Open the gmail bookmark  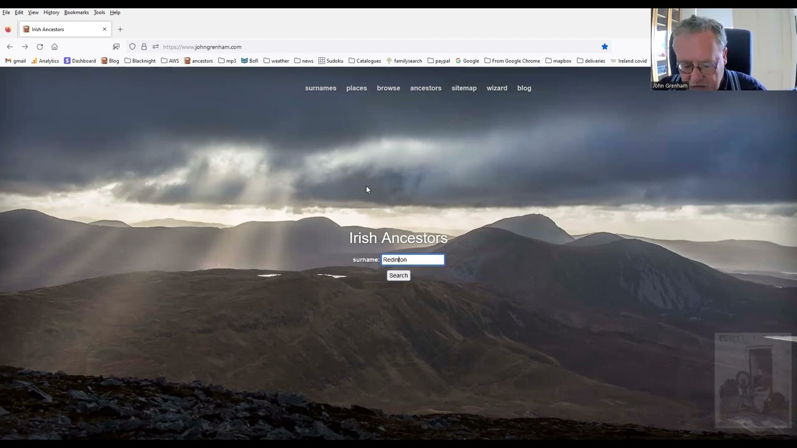click(16, 61)
